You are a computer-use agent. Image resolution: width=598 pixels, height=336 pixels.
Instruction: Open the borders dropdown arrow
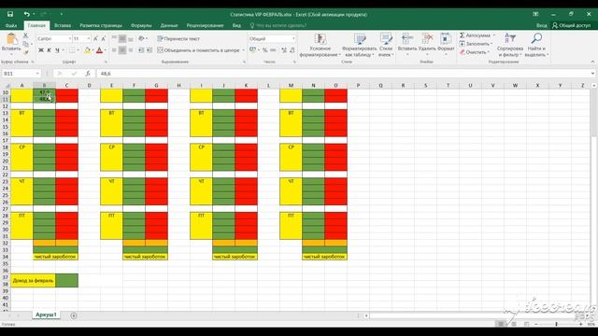[x=78, y=50]
